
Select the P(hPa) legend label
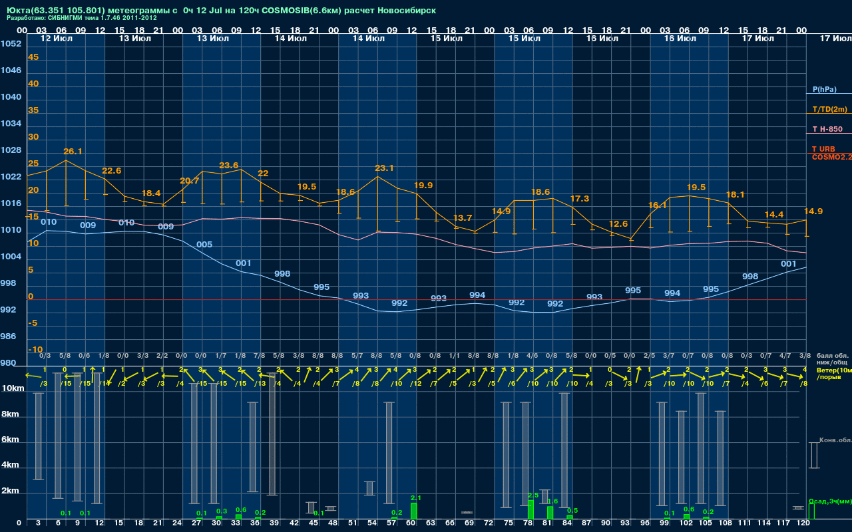[x=824, y=89]
